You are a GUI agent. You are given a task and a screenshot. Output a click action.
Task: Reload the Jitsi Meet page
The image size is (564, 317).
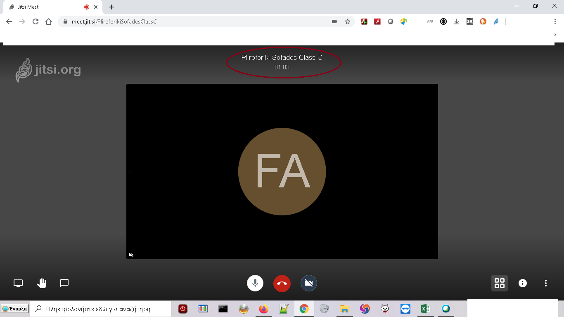coord(36,21)
